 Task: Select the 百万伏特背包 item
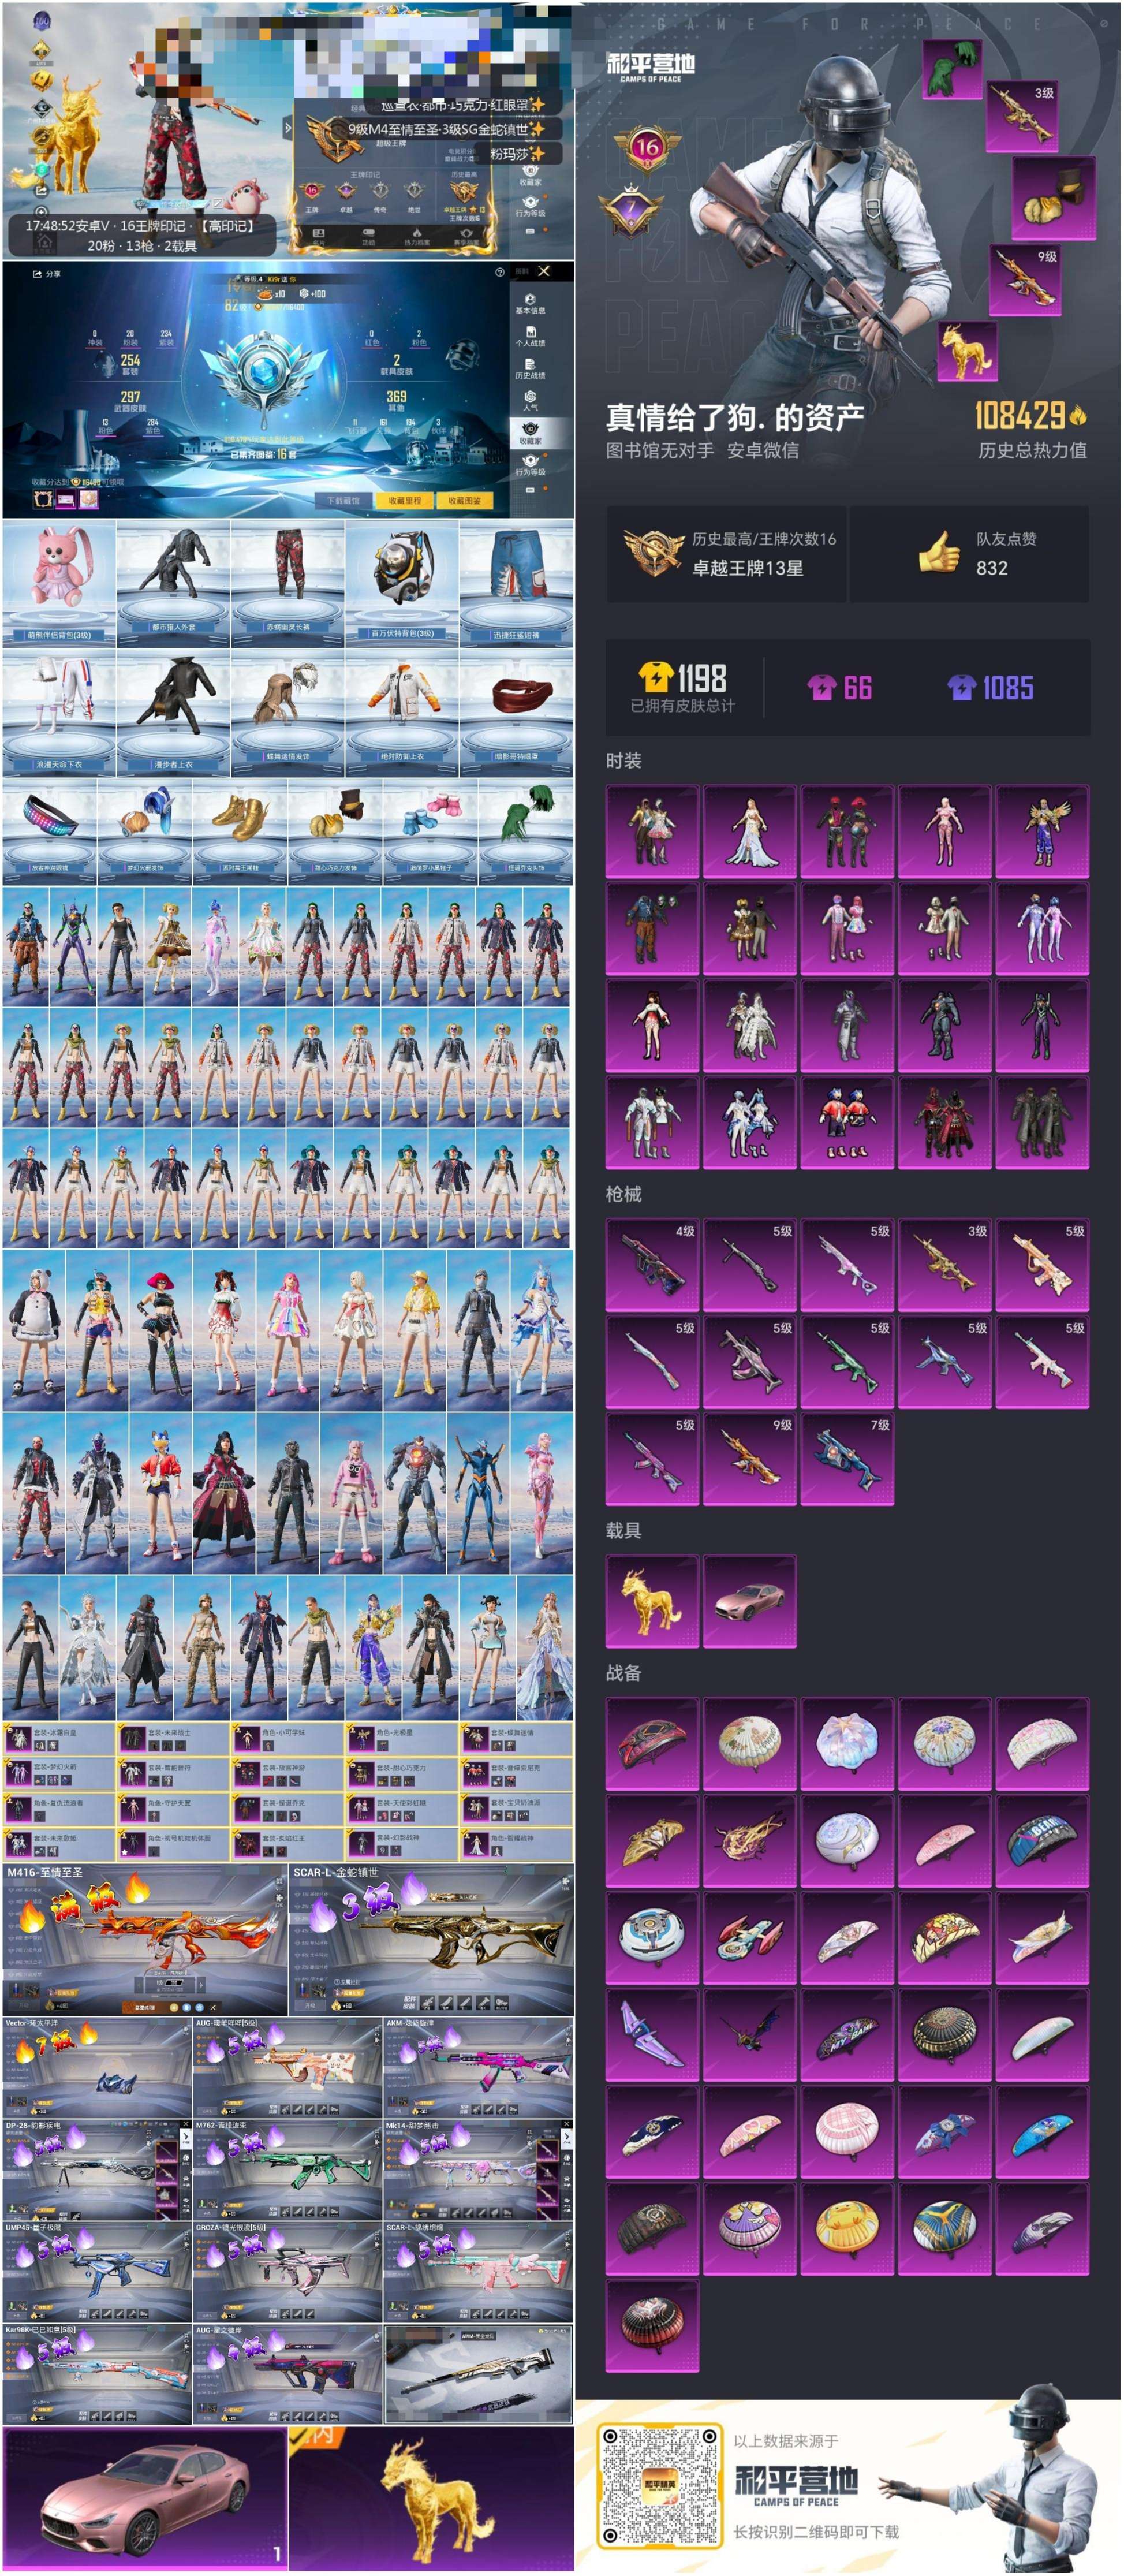[402, 583]
